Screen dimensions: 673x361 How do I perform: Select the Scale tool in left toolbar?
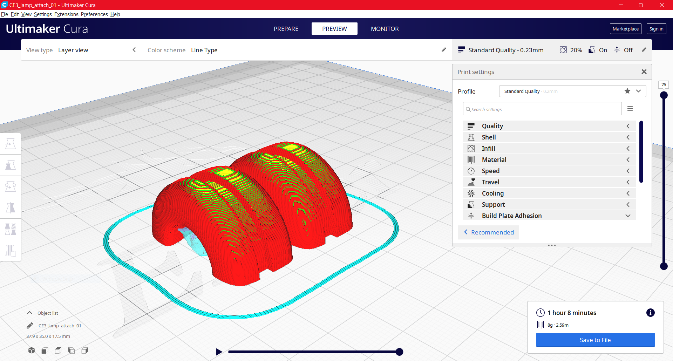[x=11, y=165]
